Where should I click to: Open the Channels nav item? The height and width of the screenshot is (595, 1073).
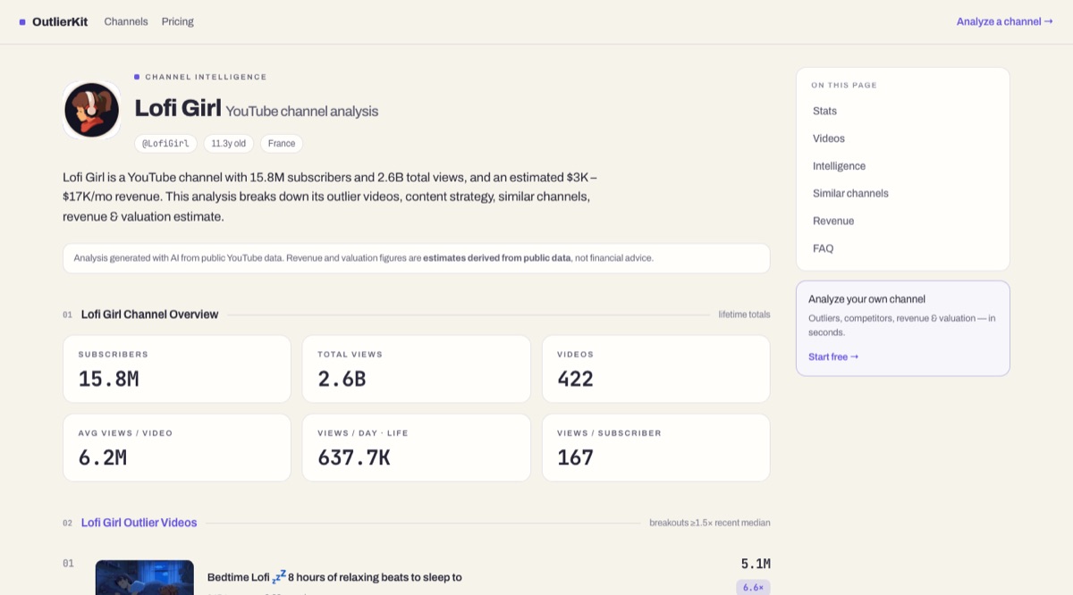(x=126, y=21)
